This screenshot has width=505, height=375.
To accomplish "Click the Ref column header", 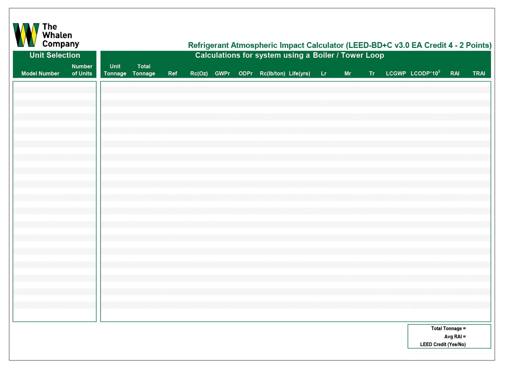I will pyautogui.click(x=172, y=73).
